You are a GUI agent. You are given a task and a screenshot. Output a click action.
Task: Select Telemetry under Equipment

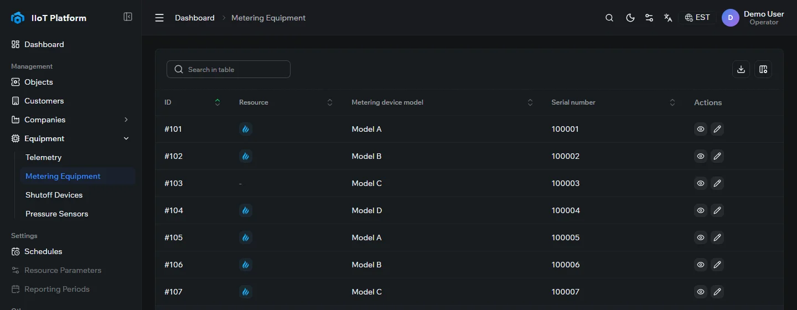tap(77, 157)
